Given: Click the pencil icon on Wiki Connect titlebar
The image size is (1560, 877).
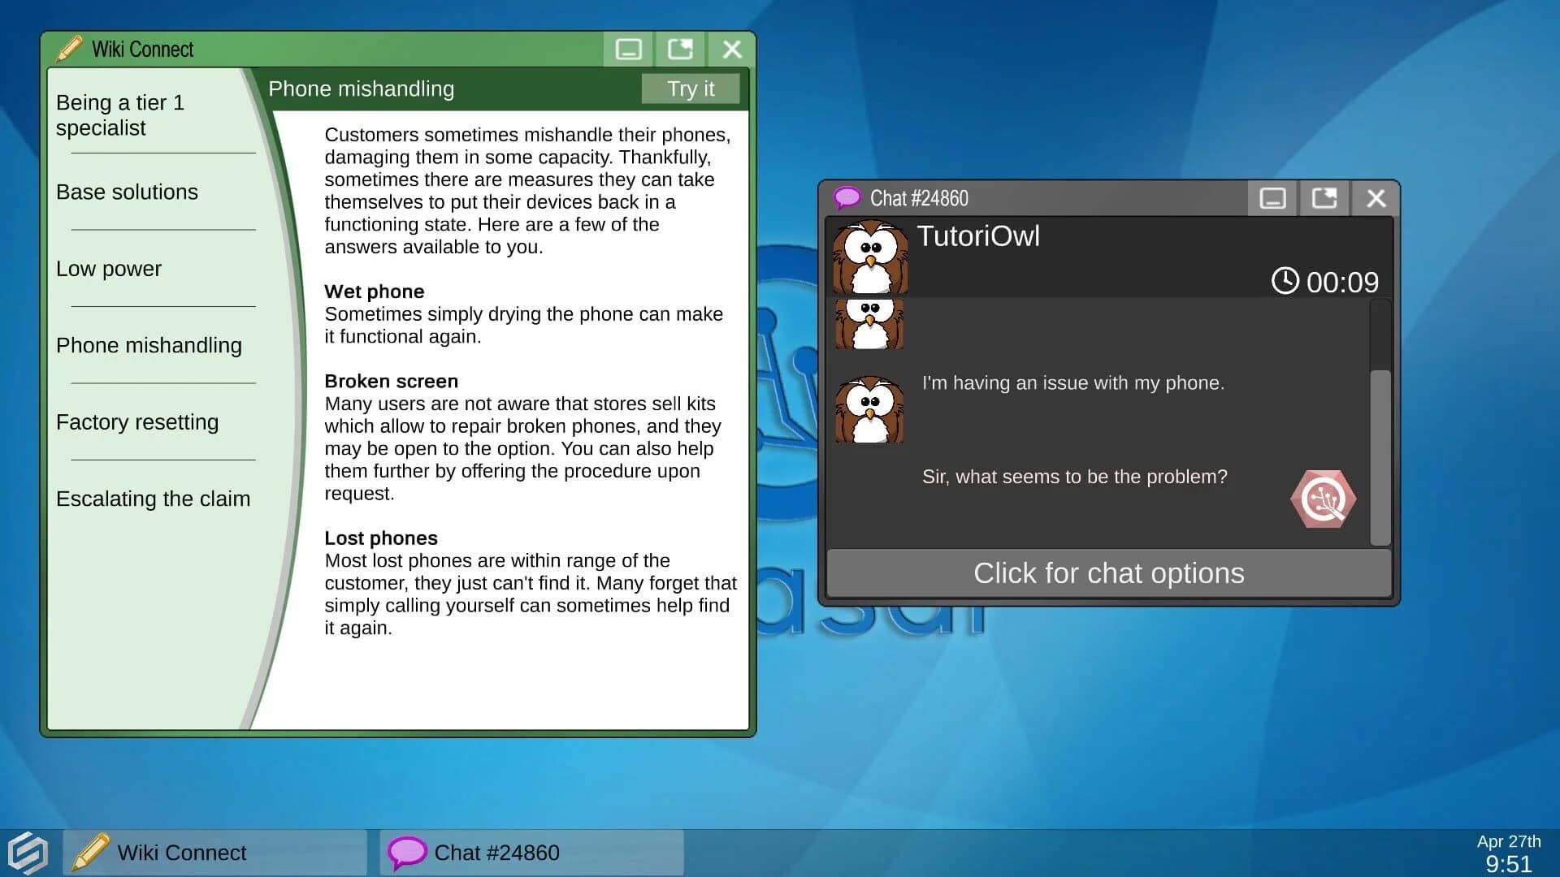Looking at the screenshot, I should tap(70, 48).
